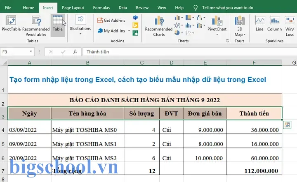Screen dimensions: 297x182
Task: Insert a Column sparkline
Action: coord(274,23)
